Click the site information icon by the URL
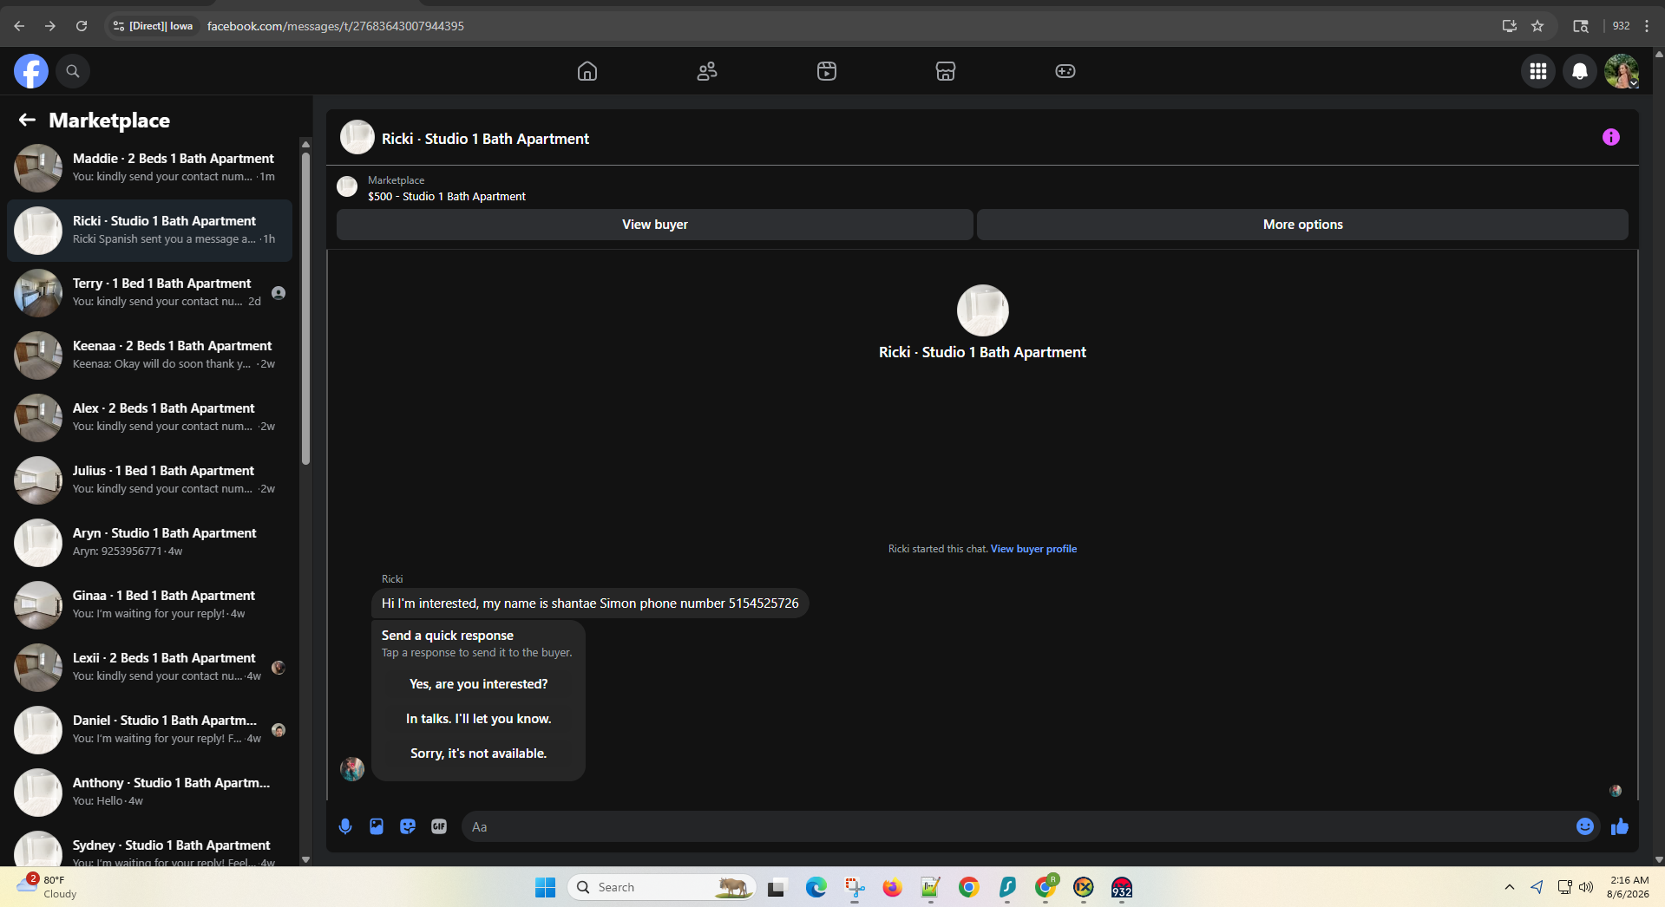This screenshot has width=1665, height=907. [x=119, y=26]
